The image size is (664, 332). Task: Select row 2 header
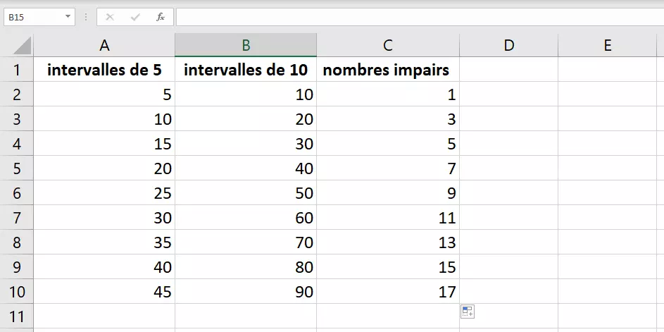pos(16,94)
